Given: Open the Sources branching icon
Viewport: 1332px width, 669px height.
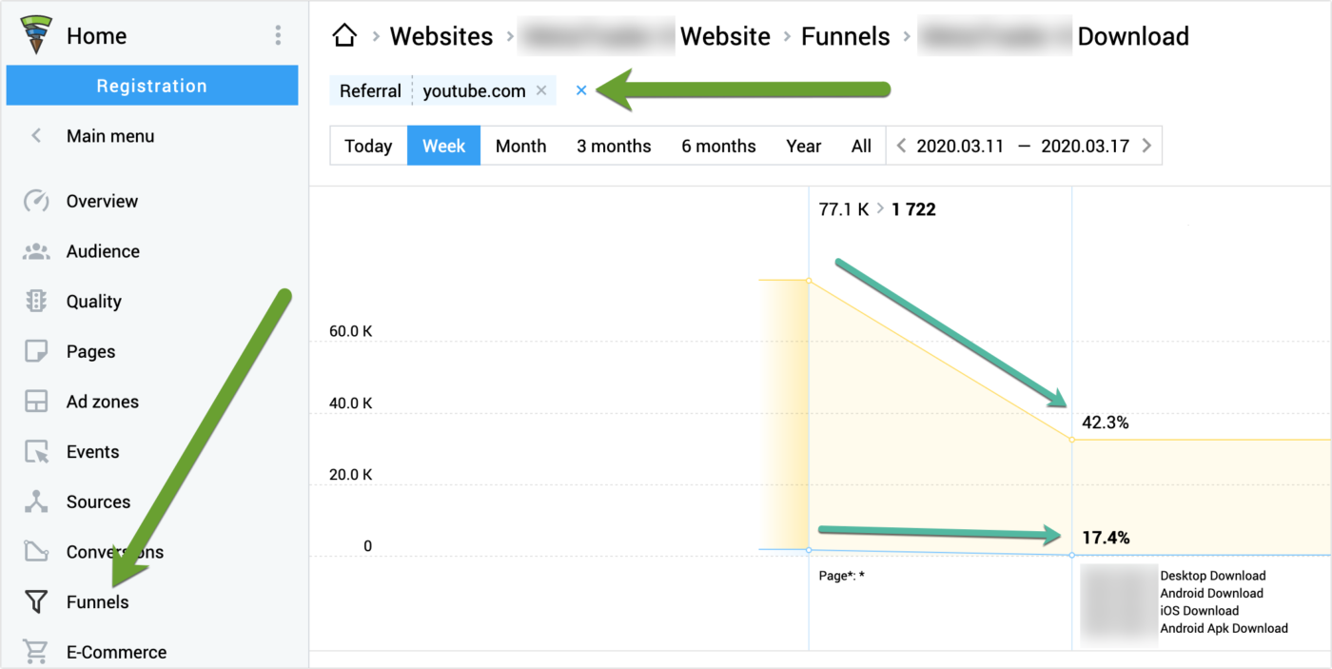Looking at the screenshot, I should point(36,502).
